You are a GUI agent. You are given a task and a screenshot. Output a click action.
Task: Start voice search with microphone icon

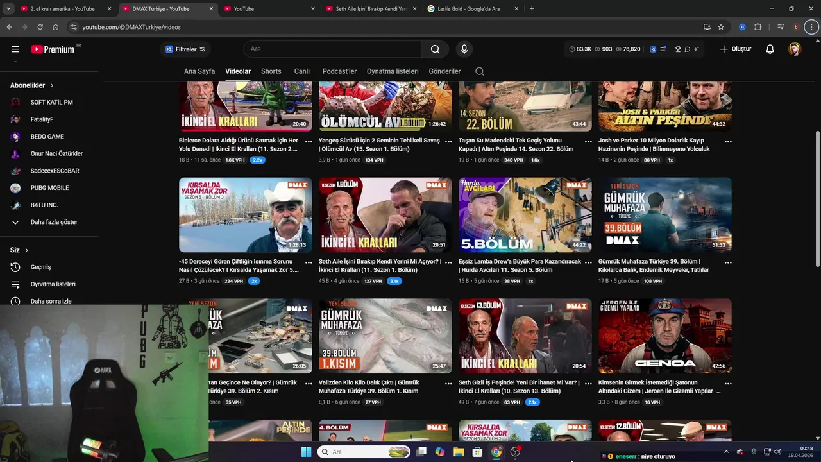[x=464, y=49]
